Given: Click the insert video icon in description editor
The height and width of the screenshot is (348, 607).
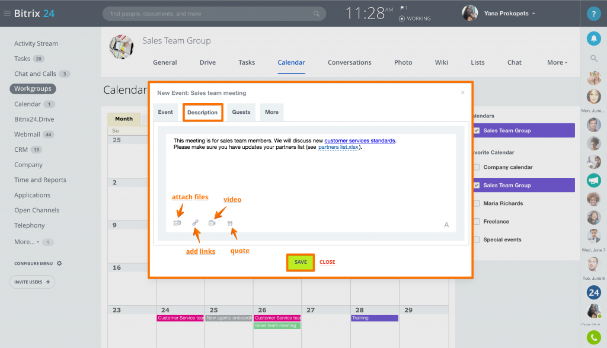Looking at the screenshot, I should 212,222.
